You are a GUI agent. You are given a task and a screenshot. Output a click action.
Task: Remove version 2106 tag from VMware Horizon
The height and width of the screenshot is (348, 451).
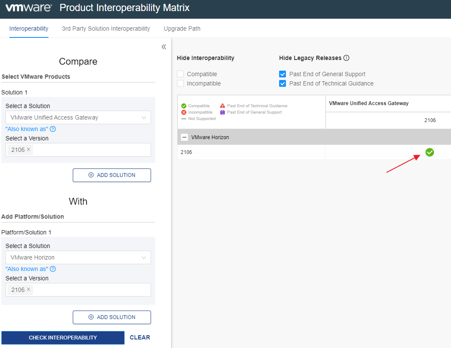(29, 289)
